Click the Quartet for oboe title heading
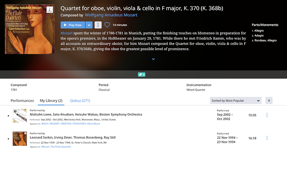This screenshot has width=287, height=169. coord(142,8)
